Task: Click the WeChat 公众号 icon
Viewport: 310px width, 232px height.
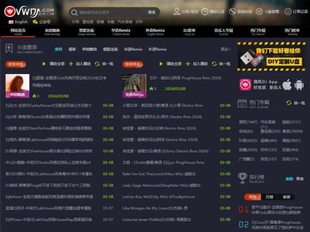Action: click(35, 22)
